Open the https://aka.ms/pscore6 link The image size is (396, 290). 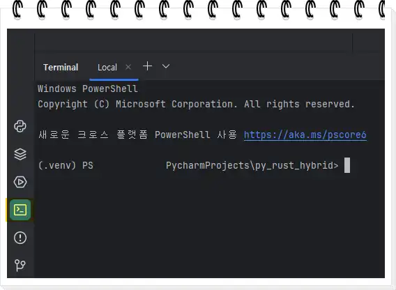tap(305, 135)
